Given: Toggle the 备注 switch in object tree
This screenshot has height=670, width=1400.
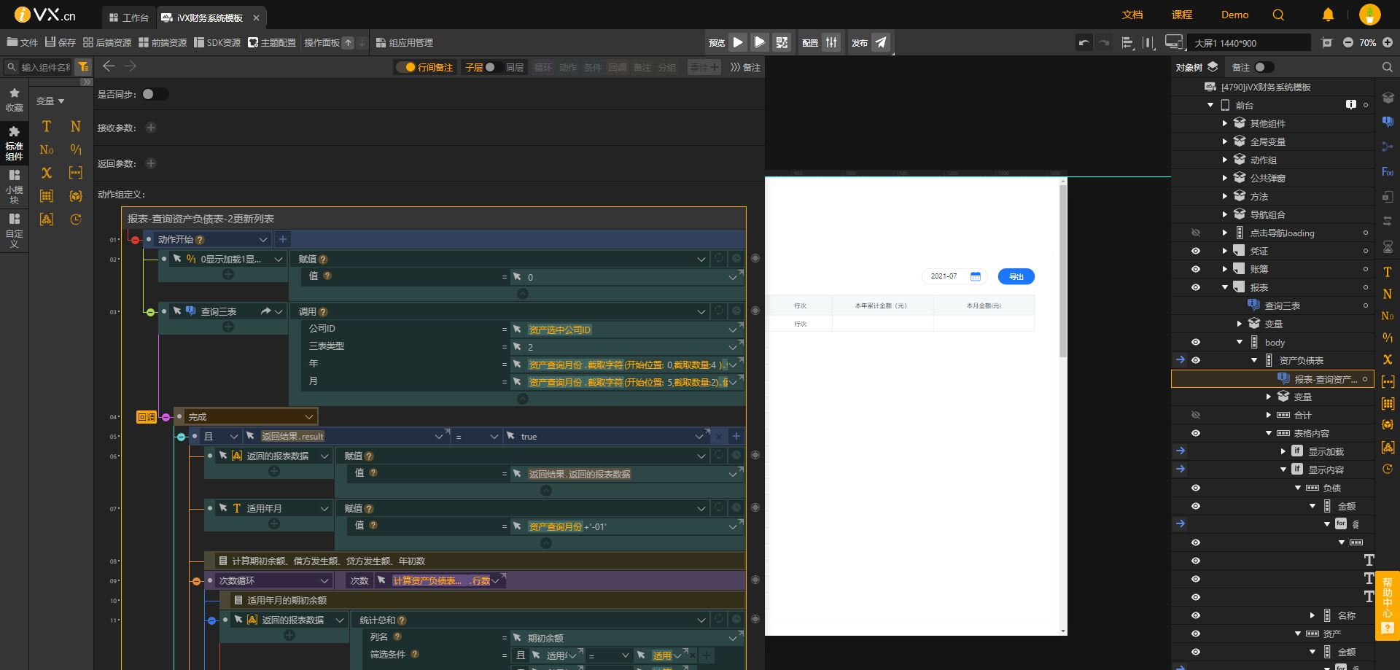Looking at the screenshot, I should (1264, 67).
